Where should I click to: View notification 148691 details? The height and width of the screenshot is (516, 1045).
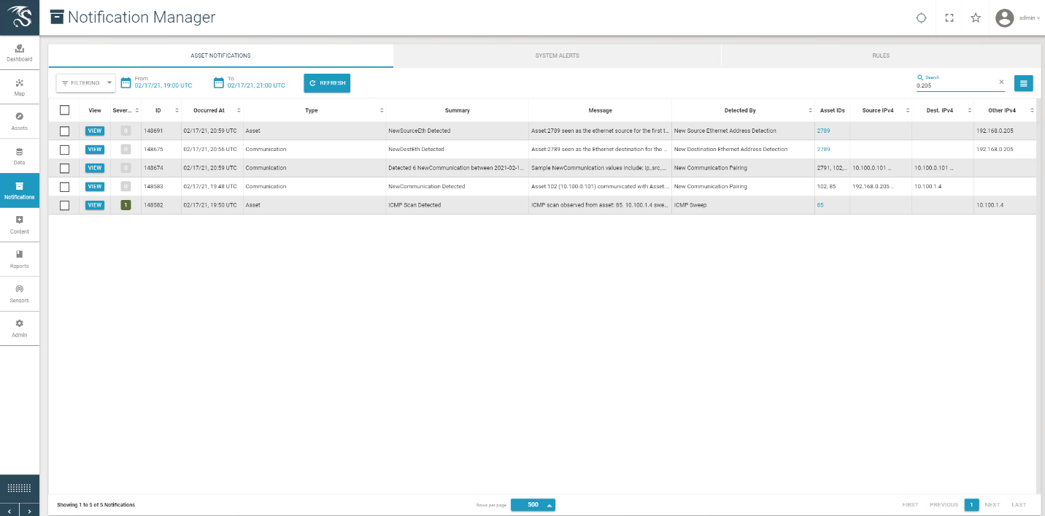95,131
